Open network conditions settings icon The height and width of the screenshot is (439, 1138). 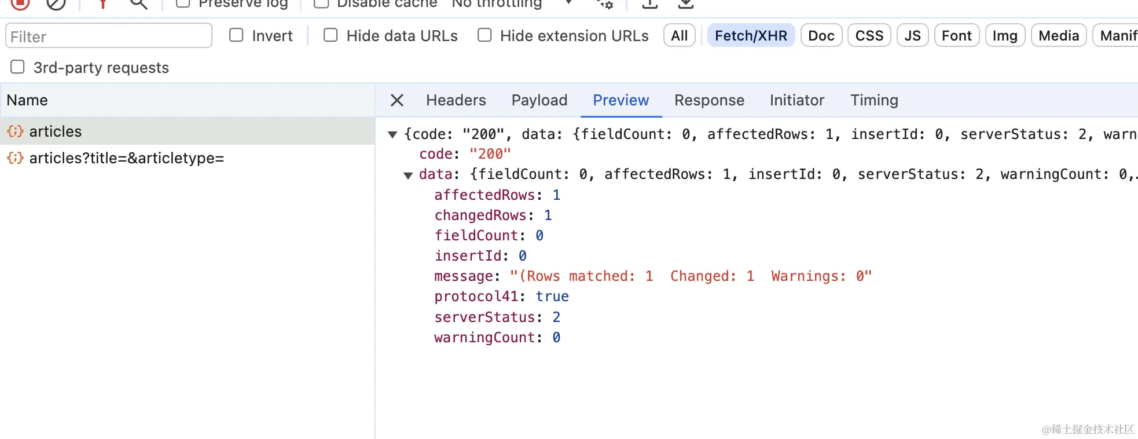coord(605,3)
